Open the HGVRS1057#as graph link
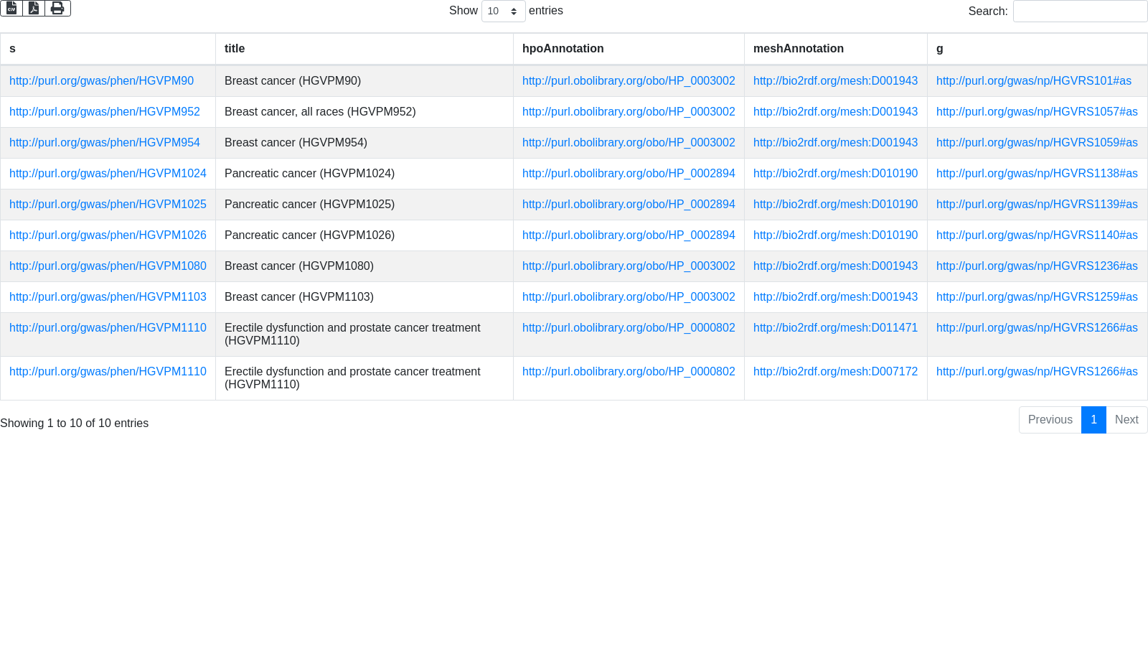The image size is (1148, 646). point(1037,112)
